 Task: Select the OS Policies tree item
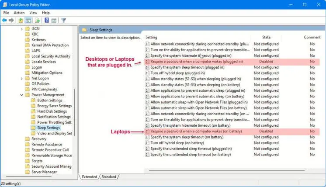click(40, 84)
